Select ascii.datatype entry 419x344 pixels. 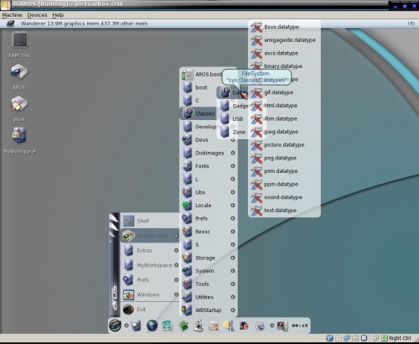pos(284,53)
